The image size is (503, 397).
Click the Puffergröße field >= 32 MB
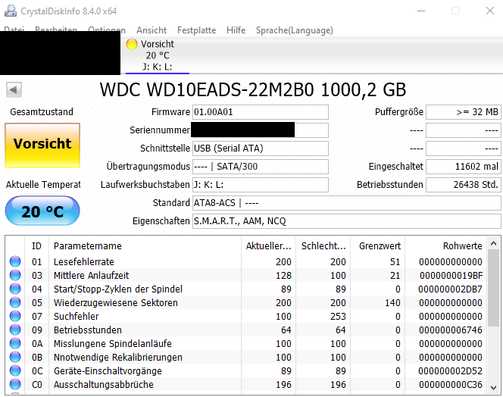pyautogui.click(x=463, y=112)
